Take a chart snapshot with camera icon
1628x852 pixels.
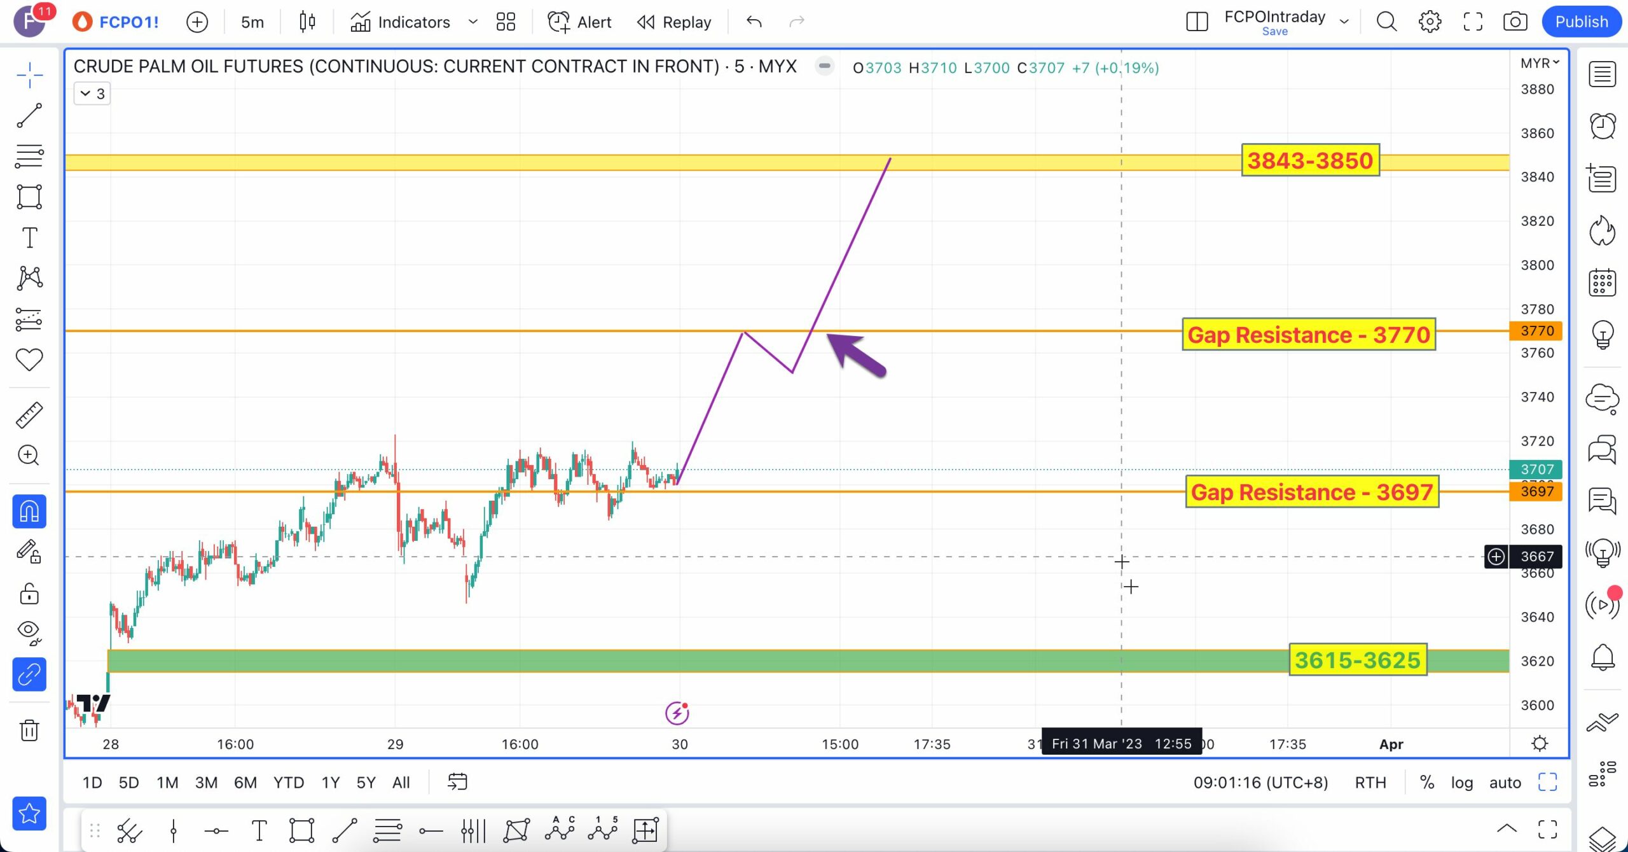click(1515, 22)
